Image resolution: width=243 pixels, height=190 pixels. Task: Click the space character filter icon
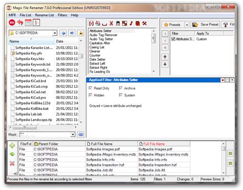click(104, 24)
